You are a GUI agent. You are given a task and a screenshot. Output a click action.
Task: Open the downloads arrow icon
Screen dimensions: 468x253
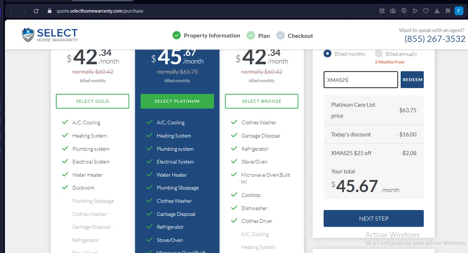tap(437, 11)
